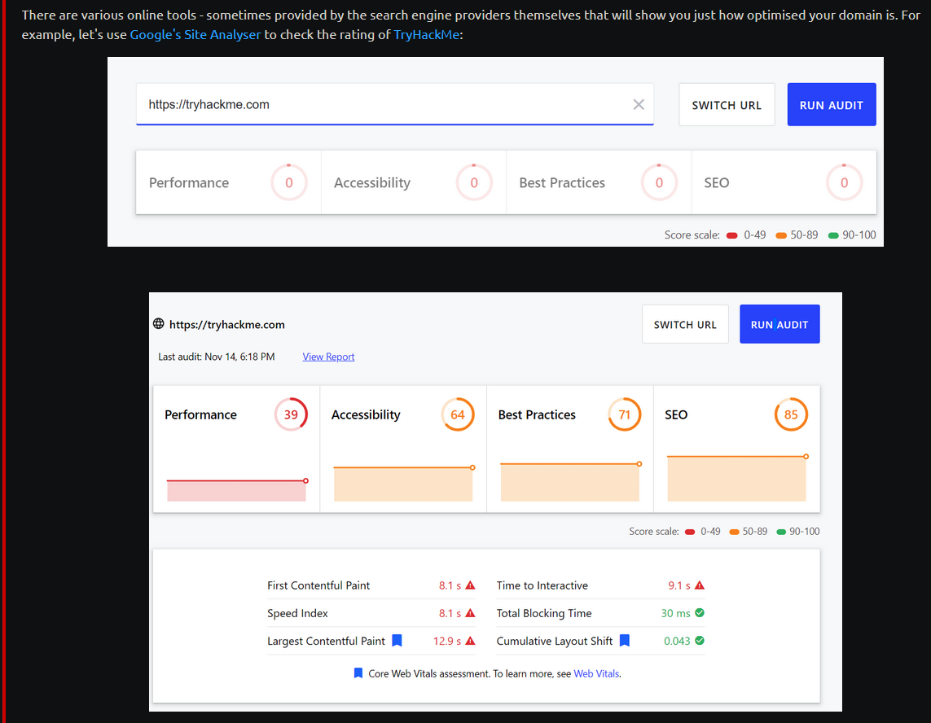Click the blue bookmark beside Largest Contentful Paint

click(x=397, y=641)
